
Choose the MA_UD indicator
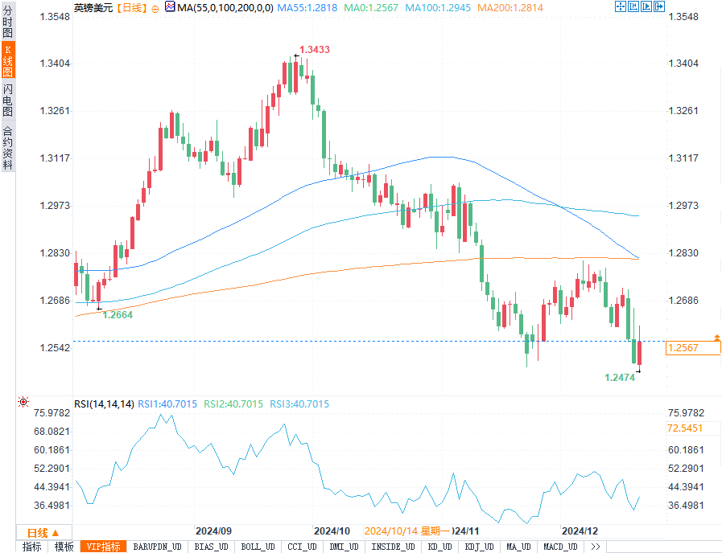(518, 547)
